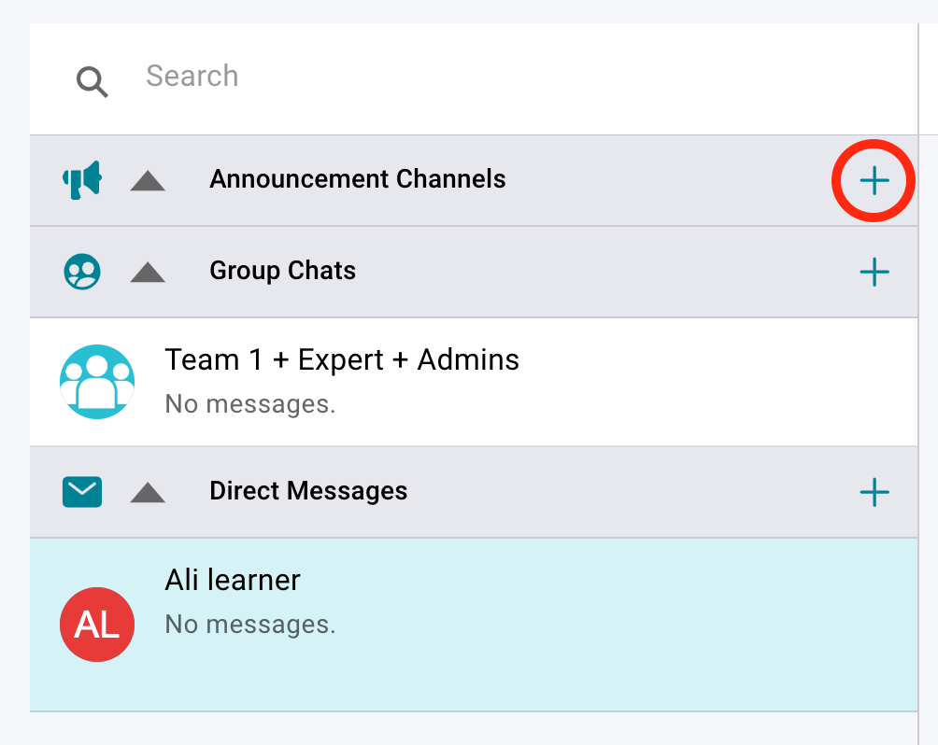
Task: Click the Announcement Channels megaphone icon
Action: coord(82,180)
